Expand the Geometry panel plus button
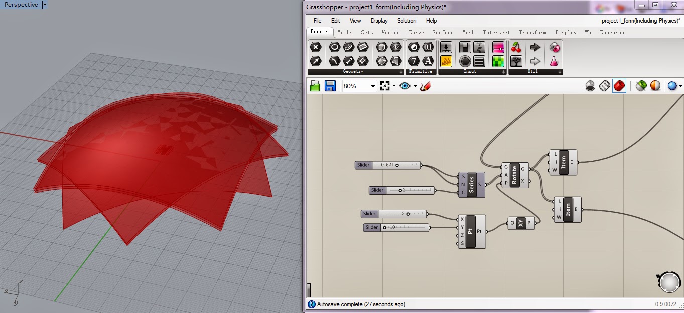Viewport: 684px width, 313px height. tap(401, 72)
